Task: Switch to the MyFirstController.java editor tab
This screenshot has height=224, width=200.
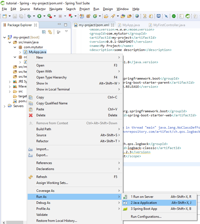Action: [x=167, y=25]
